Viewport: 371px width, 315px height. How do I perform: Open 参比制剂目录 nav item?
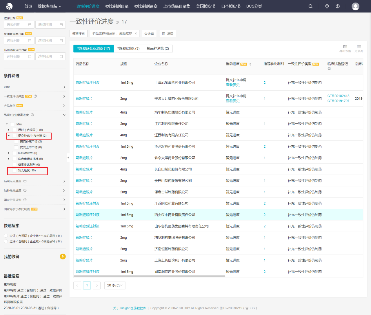(x=117, y=6)
